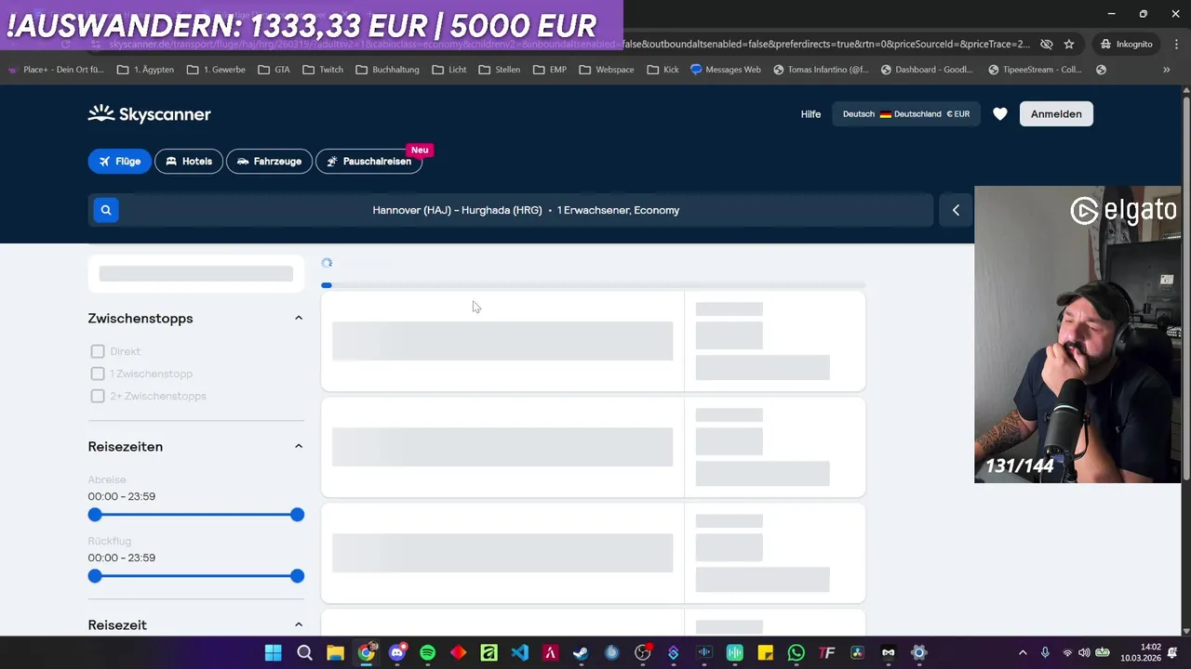Image resolution: width=1191 pixels, height=669 pixels.
Task: Open Visual Studio Code from taskbar
Action: click(x=519, y=652)
